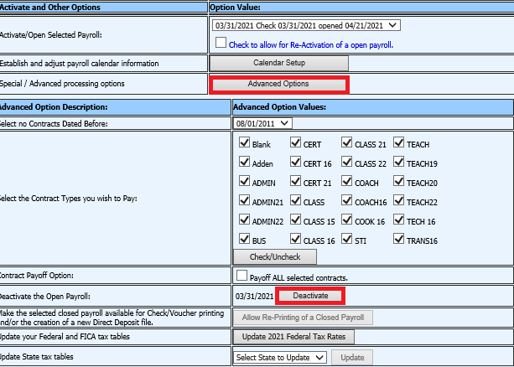Toggle the TEACH contract type checkbox
Image resolution: width=514 pixels, height=367 pixels.
point(399,143)
